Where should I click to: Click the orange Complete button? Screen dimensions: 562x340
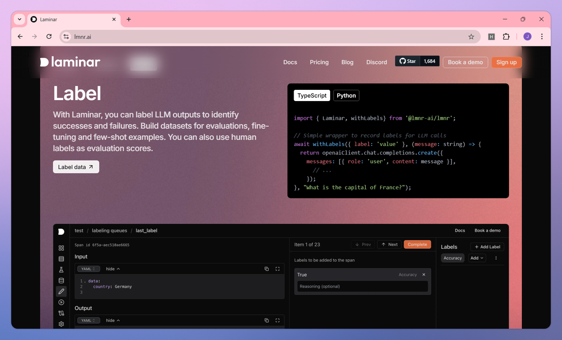pos(417,245)
